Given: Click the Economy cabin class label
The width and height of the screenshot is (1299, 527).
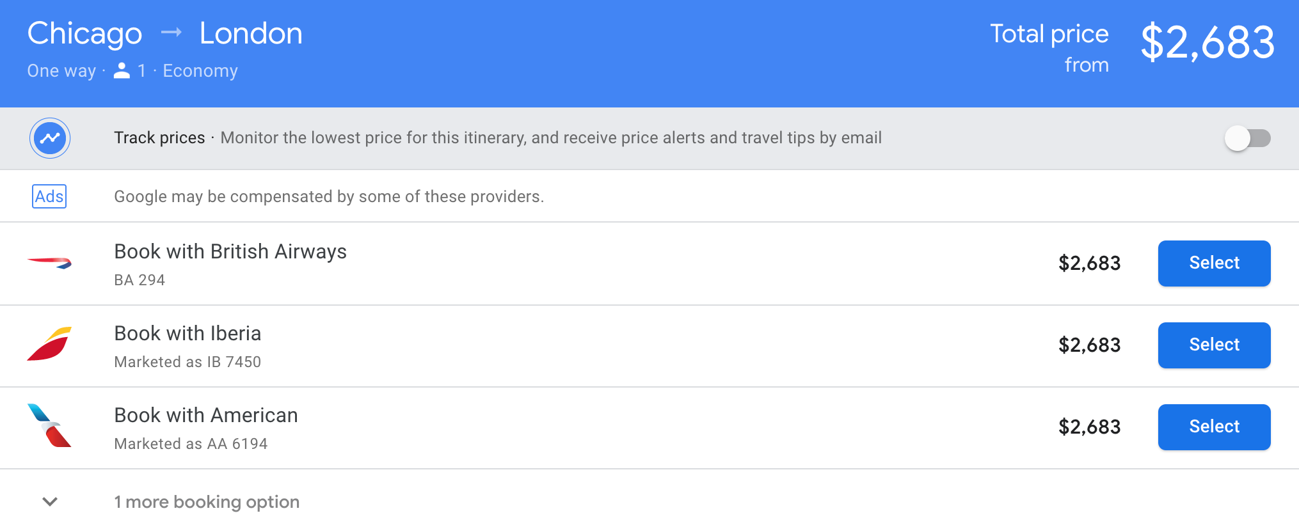Looking at the screenshot, I should tap(200, 70).
